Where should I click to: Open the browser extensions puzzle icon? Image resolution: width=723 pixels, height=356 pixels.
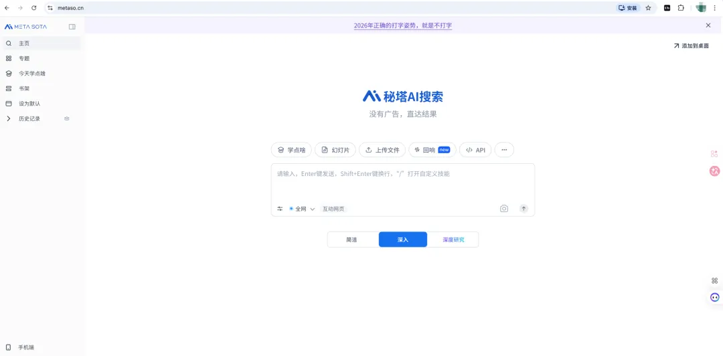681,8
